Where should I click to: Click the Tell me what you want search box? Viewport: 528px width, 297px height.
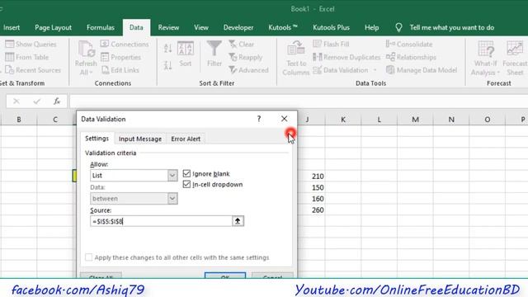pyautogui.click(x=452, y=27)
